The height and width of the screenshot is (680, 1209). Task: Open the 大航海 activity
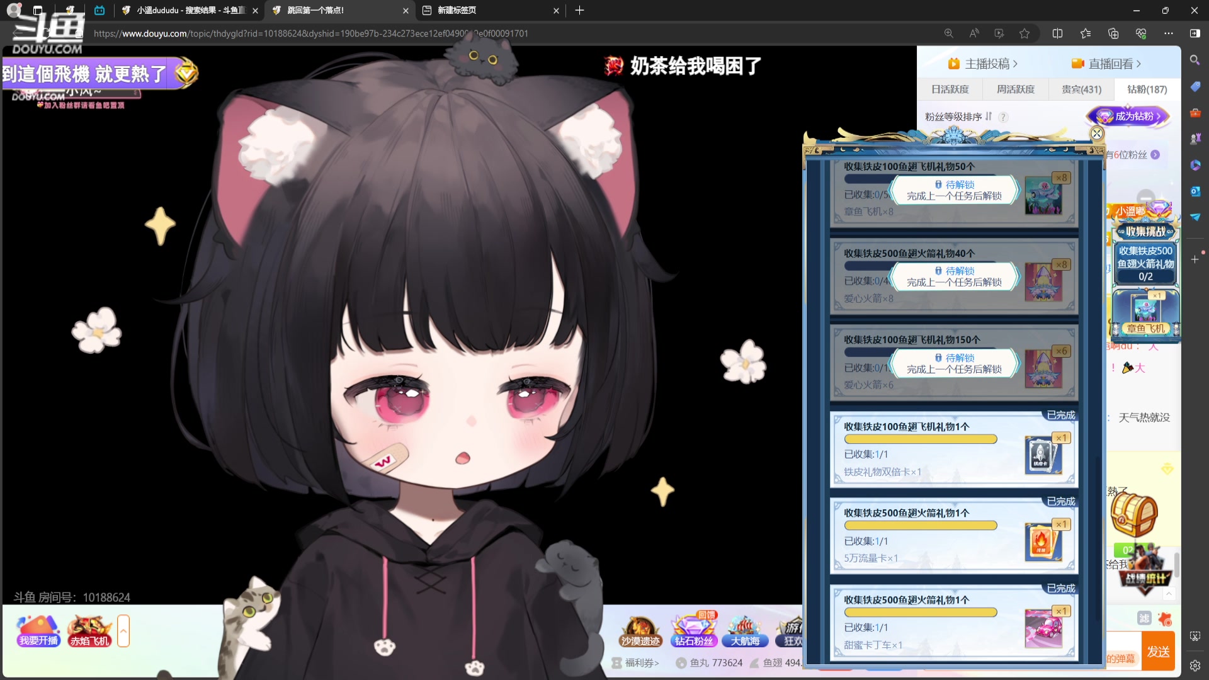[745, 632]
